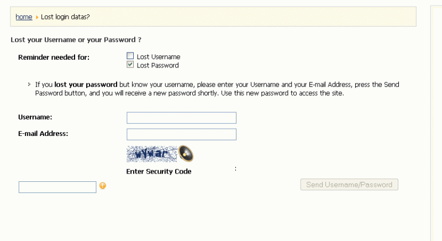
Task: Click the small bullet arrow before instructions
Action: [29, 84]
